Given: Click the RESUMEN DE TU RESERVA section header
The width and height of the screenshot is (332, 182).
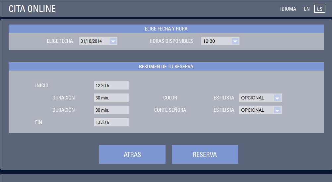Looking at the screenshot, I should click(x=166, y=67).
